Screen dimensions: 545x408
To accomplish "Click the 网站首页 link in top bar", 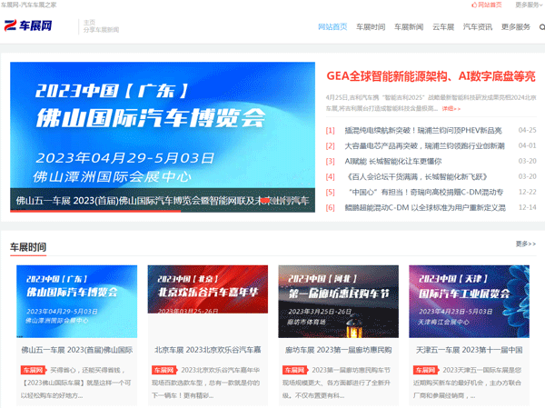I will (487, 5).
